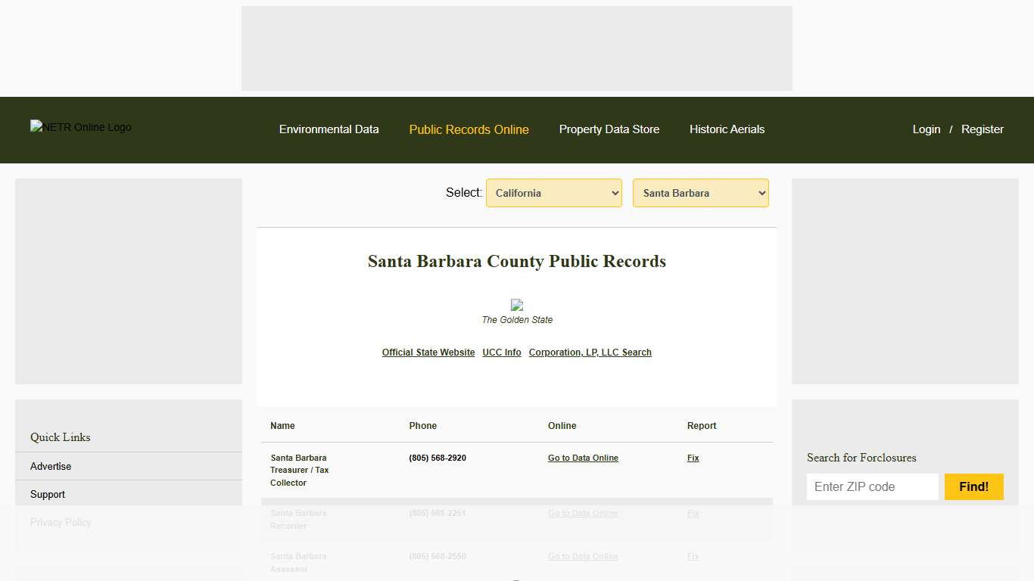This screenshot has height=581, width=1034.
Task: Open the Login page
Action: coord(927,129)
